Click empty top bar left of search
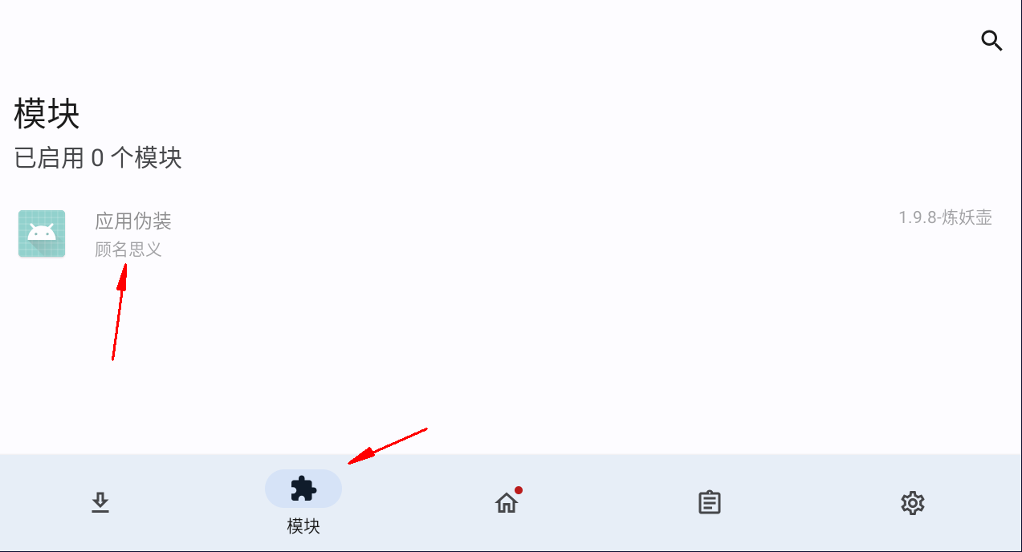Image resolution: width=1022 pixels, height=552 pixels. click(482, 41)
